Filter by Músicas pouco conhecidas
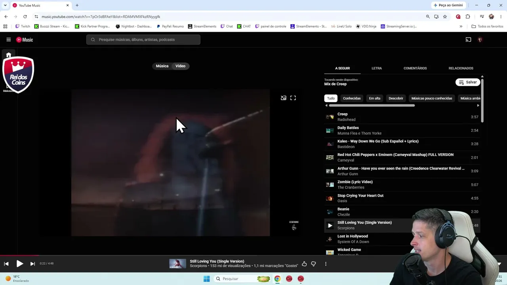 point(432,98)
